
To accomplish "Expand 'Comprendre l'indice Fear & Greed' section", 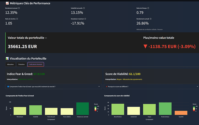I will click(x=54, y=86).
